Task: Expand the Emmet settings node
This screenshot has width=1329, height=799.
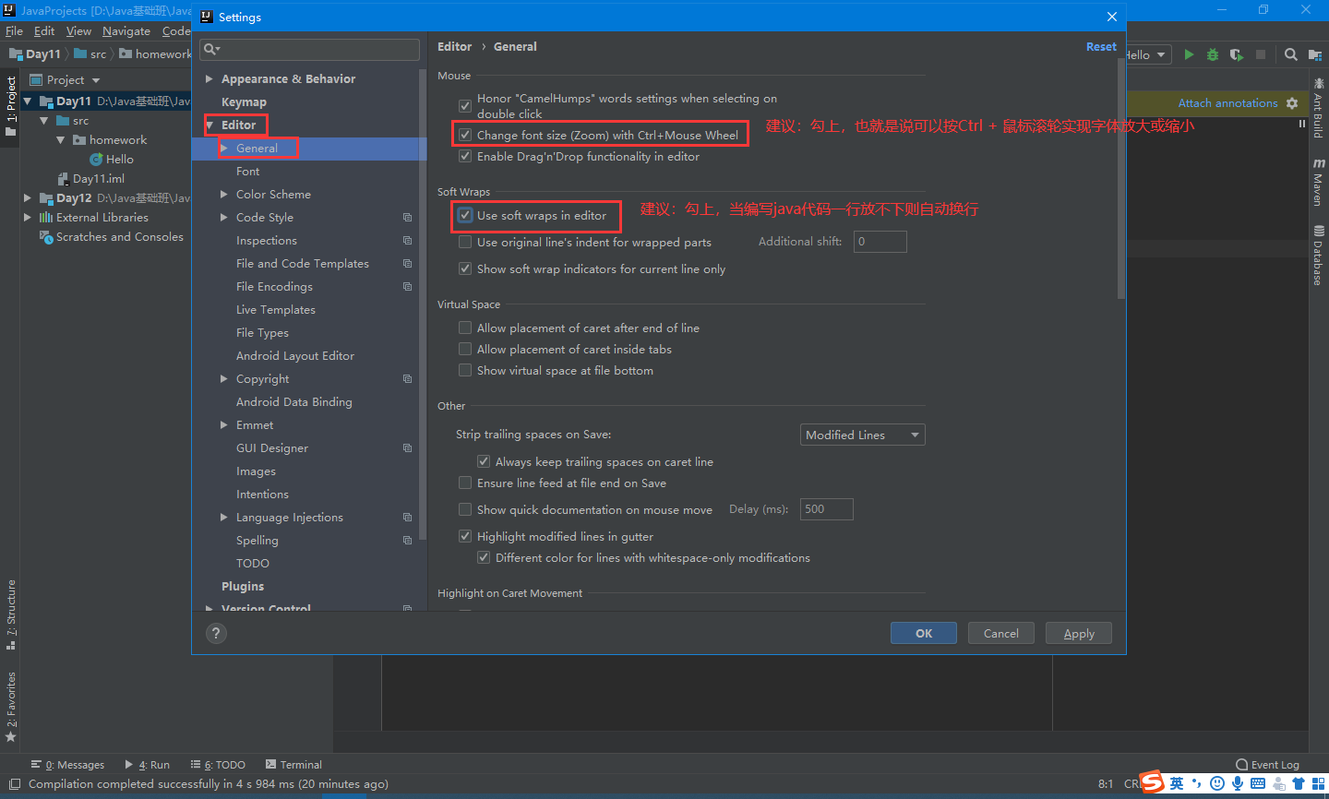Action: (224, 425)
